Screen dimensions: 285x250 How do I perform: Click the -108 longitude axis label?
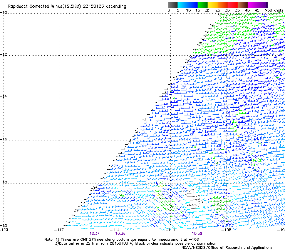(226, 230)
